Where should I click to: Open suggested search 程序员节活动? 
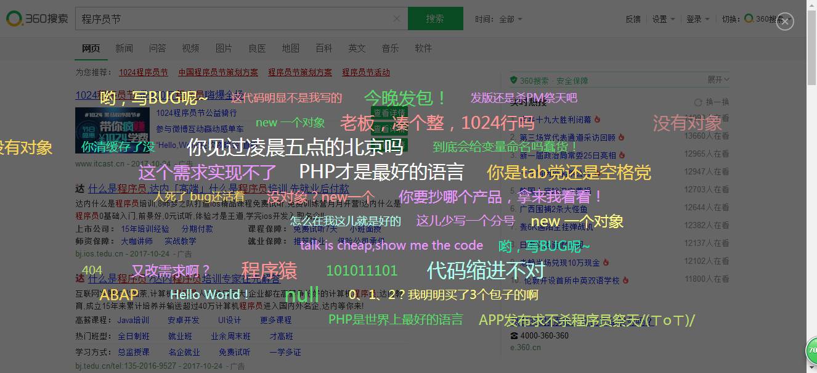point(366,72)
